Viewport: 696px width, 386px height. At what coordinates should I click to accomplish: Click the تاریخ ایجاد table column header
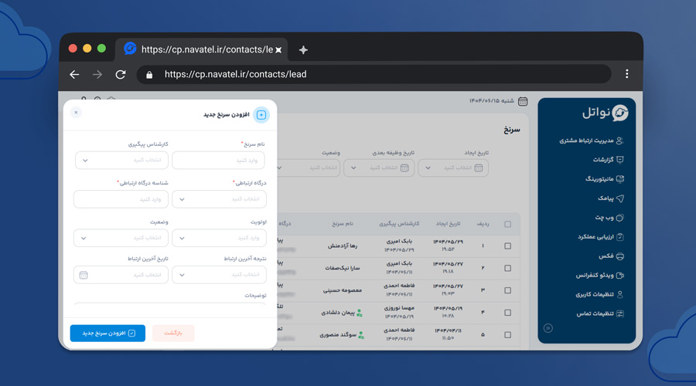pos(448,224)
